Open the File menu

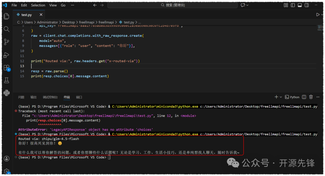pyautogui.click(x=14, y=5)
